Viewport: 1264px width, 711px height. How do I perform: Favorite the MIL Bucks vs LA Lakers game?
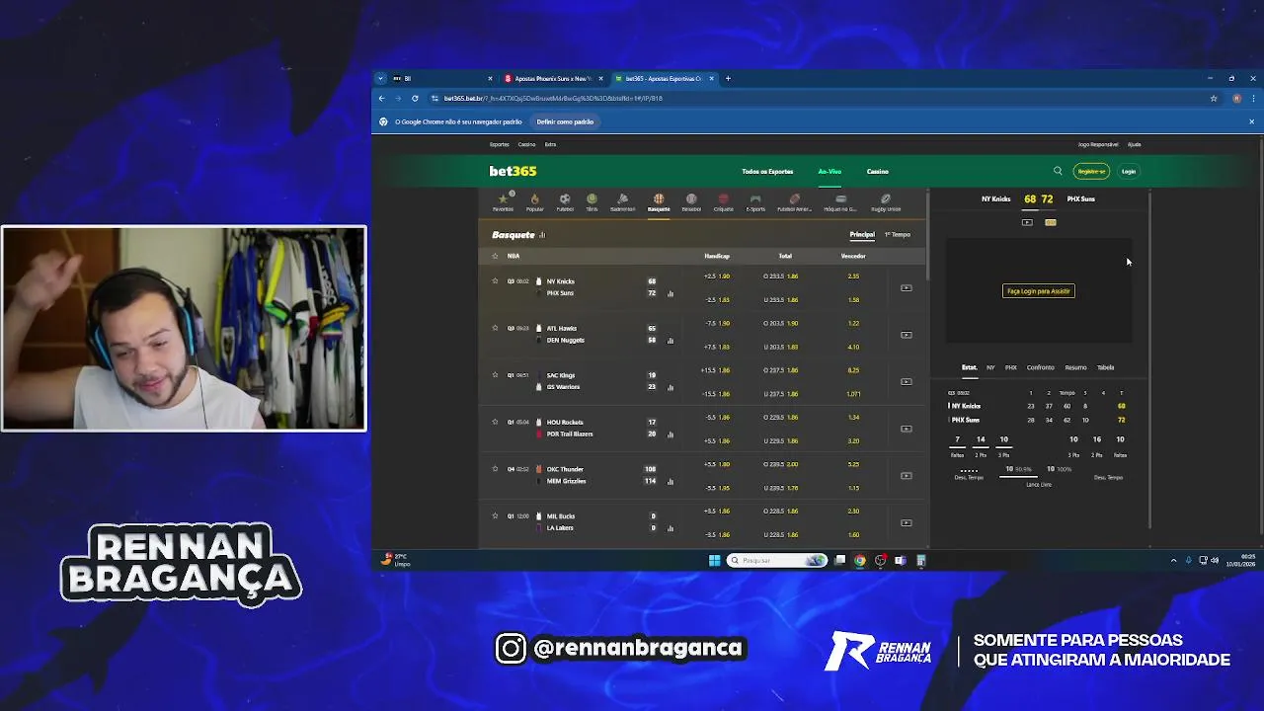click(x=495, y=515)
